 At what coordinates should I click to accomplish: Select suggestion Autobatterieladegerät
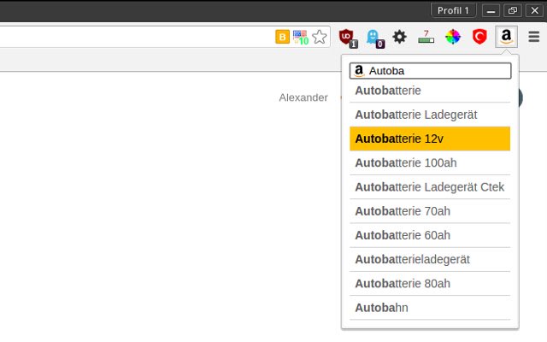pos(430,259)
